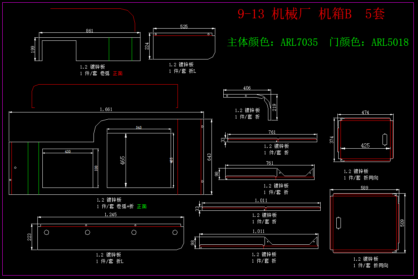Screen dimensions: 418x279
Task: Click the 1,661 overall width dimension
Action: 106,109
